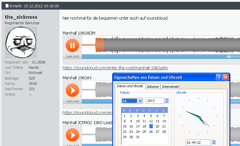Image resolution: width=240 pixels, height=146 pixels.
Task: Open the month dropdown showing Juli
Action: tap(140, 101)
